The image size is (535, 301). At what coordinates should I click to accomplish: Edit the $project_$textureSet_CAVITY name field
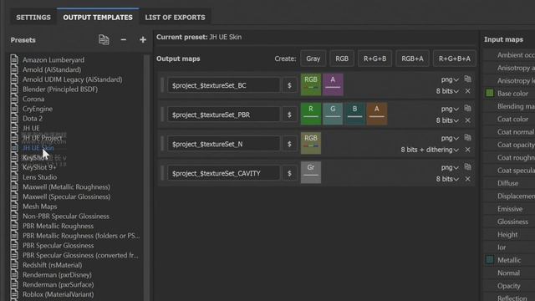(223, 173)
